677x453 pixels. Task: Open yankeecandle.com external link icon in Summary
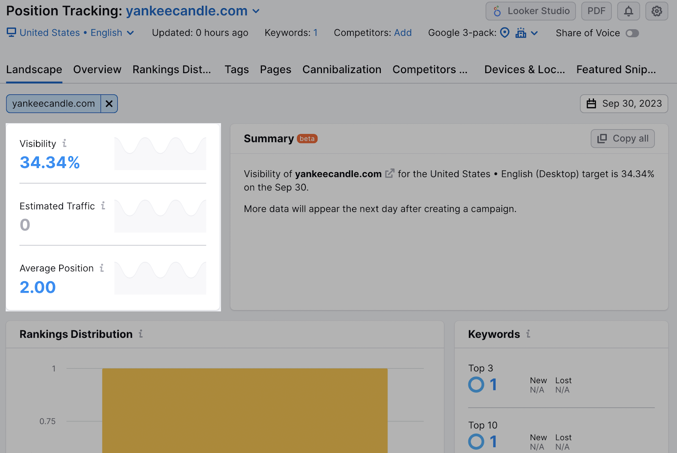(x=390, y=173)
